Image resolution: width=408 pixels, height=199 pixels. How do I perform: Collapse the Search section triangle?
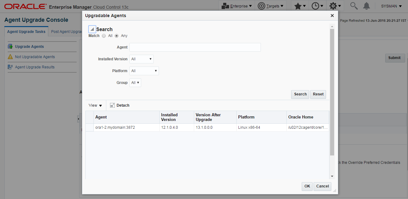92,29
